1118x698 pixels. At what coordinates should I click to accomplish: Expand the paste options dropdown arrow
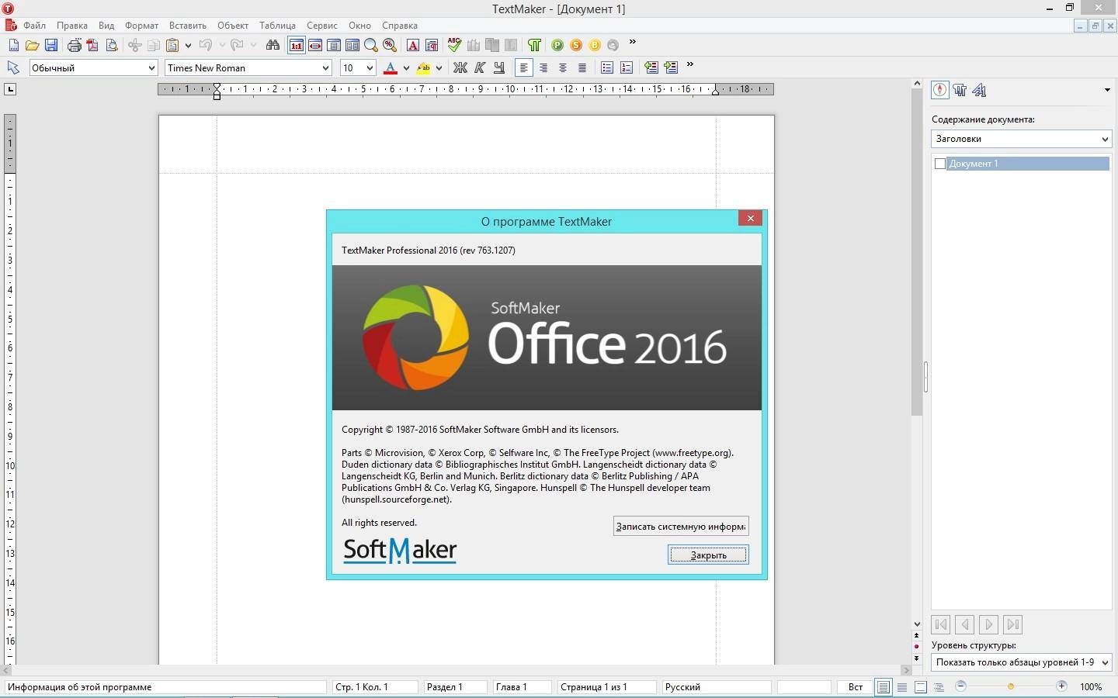188,45
